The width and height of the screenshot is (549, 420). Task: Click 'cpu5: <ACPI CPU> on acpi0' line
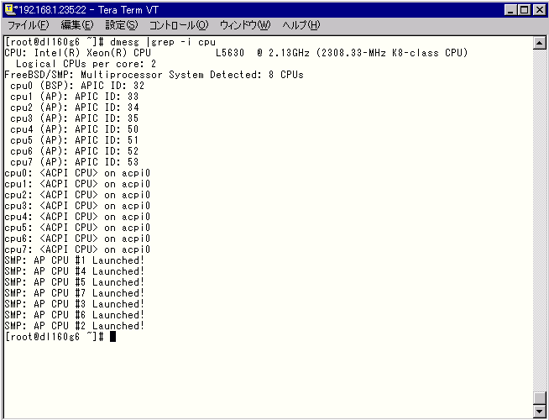(77, 228)
